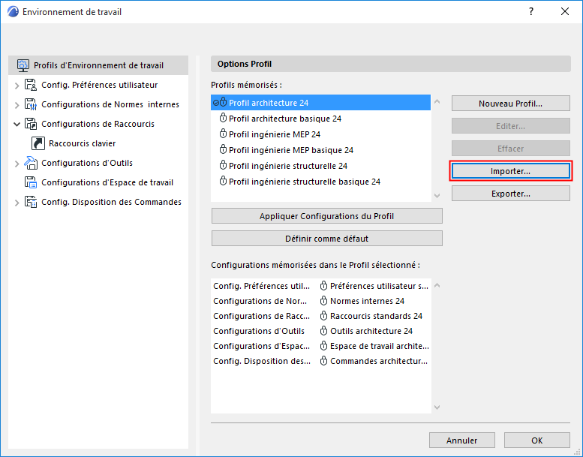Select Profil architecture 24 in list
The width and height of the screenshot is (583, 457).
click(x=320, y=102)
